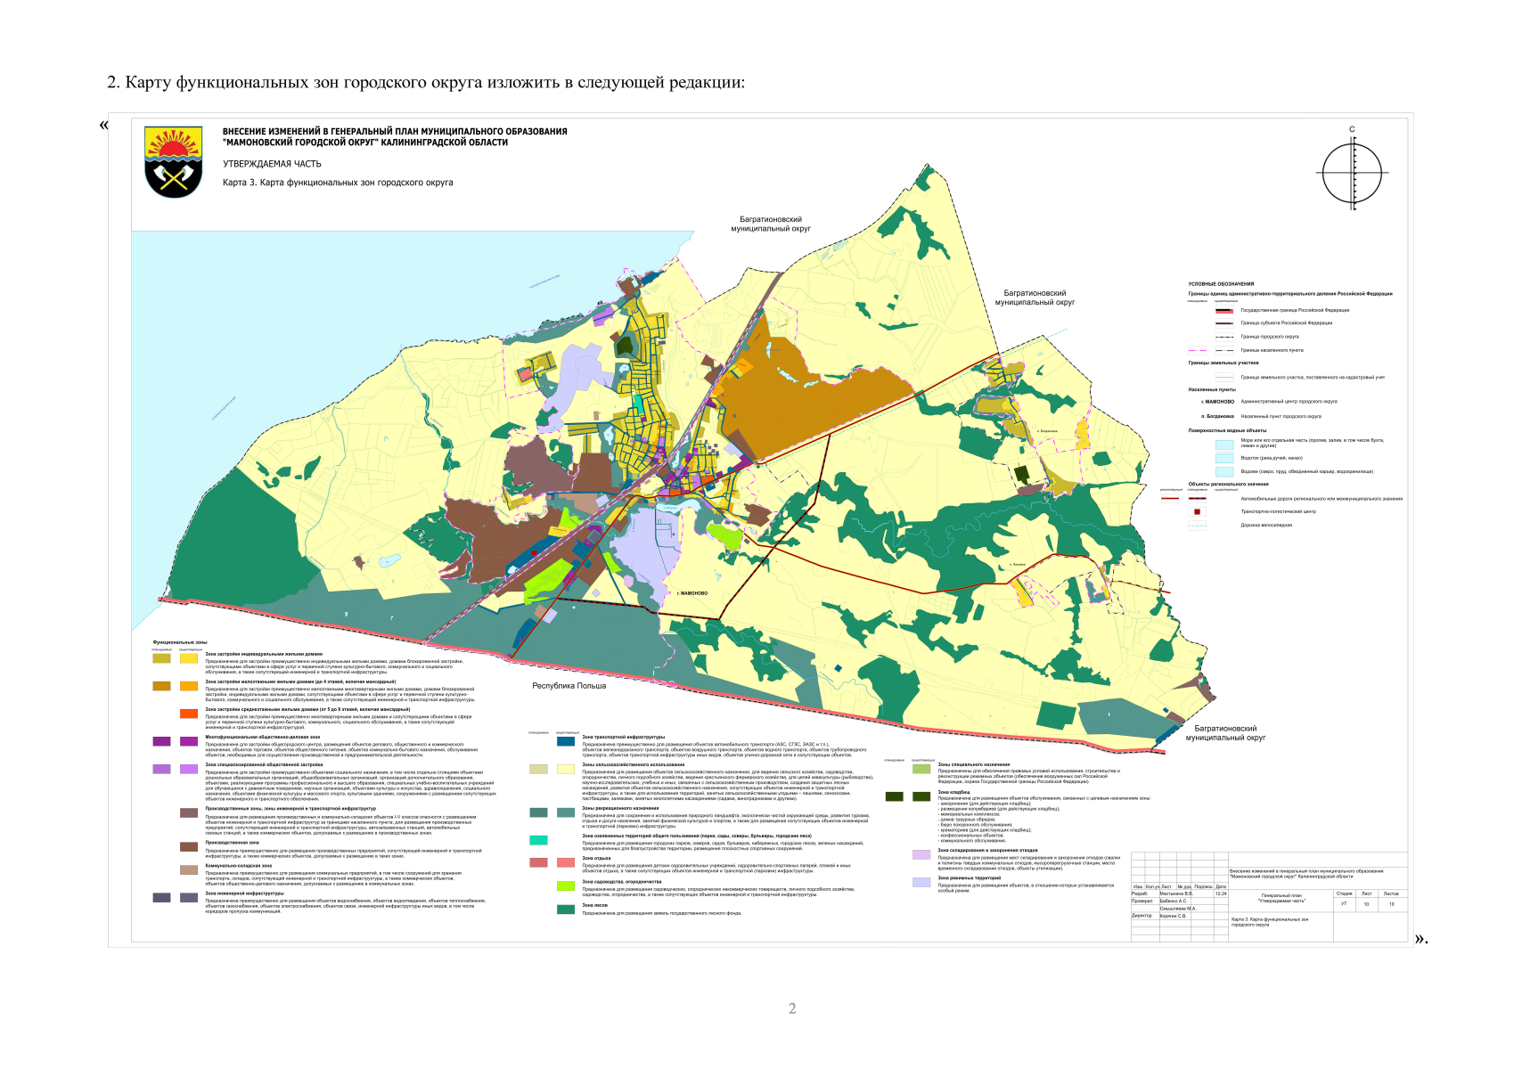Click the state border line symbol in legend
Screen dimensions: 1514x1069
coord(1223,310)
